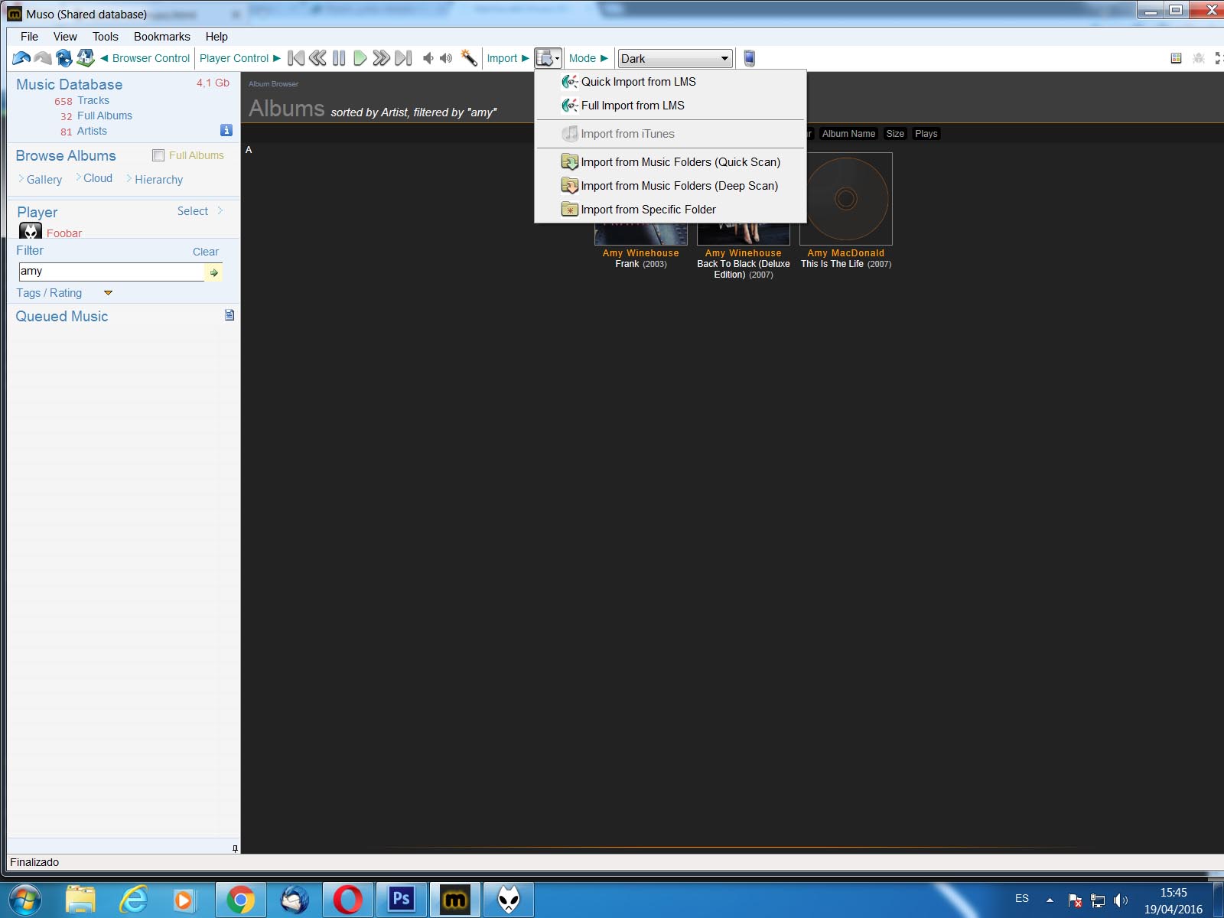Open the Tools menu
Viewport: 1224px width, 918px height.
click(x=106, y=37)
